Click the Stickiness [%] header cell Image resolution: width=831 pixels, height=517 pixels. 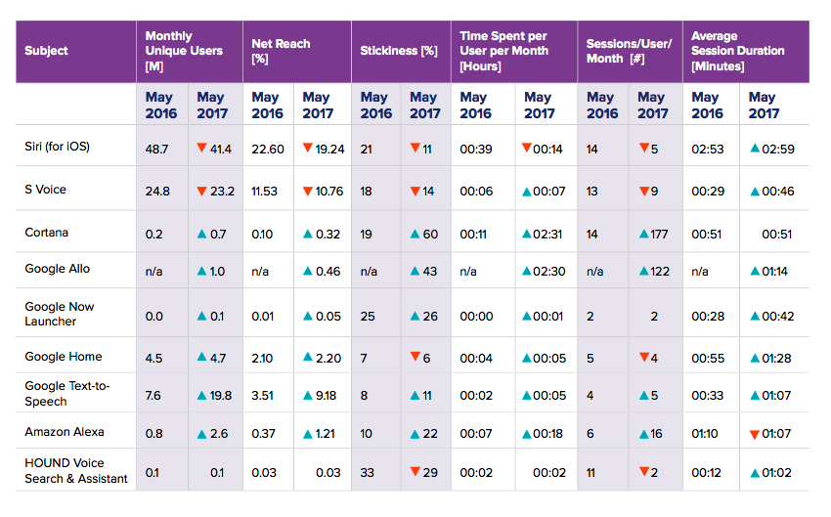tap(399, 51)
